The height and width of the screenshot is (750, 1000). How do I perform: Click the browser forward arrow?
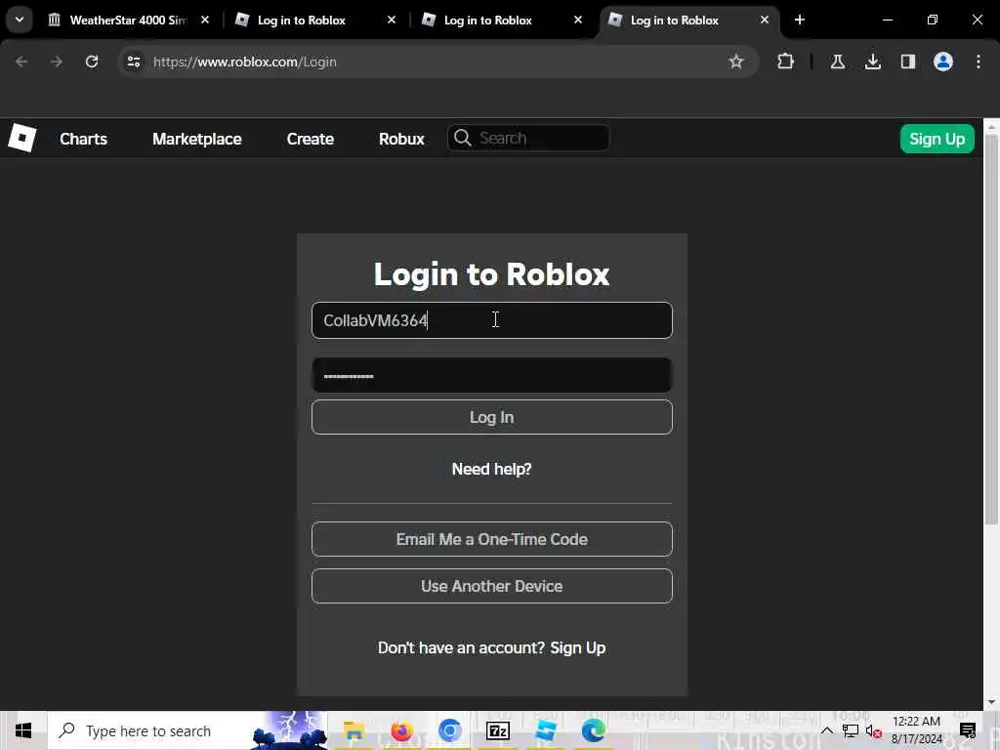coord(56,62)
